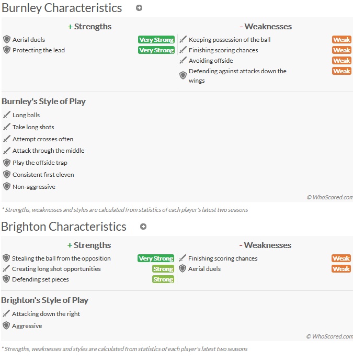Click Weak badge next to Avoiding offside

point(341,61)
